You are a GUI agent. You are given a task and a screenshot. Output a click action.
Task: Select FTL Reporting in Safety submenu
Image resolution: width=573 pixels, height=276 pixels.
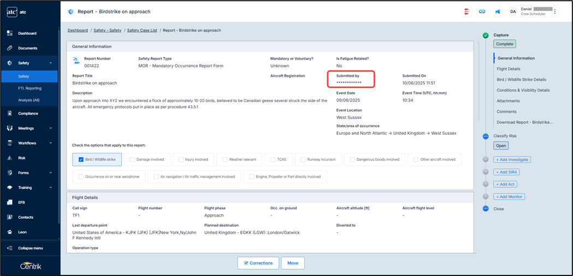click(x=29, y=88)
